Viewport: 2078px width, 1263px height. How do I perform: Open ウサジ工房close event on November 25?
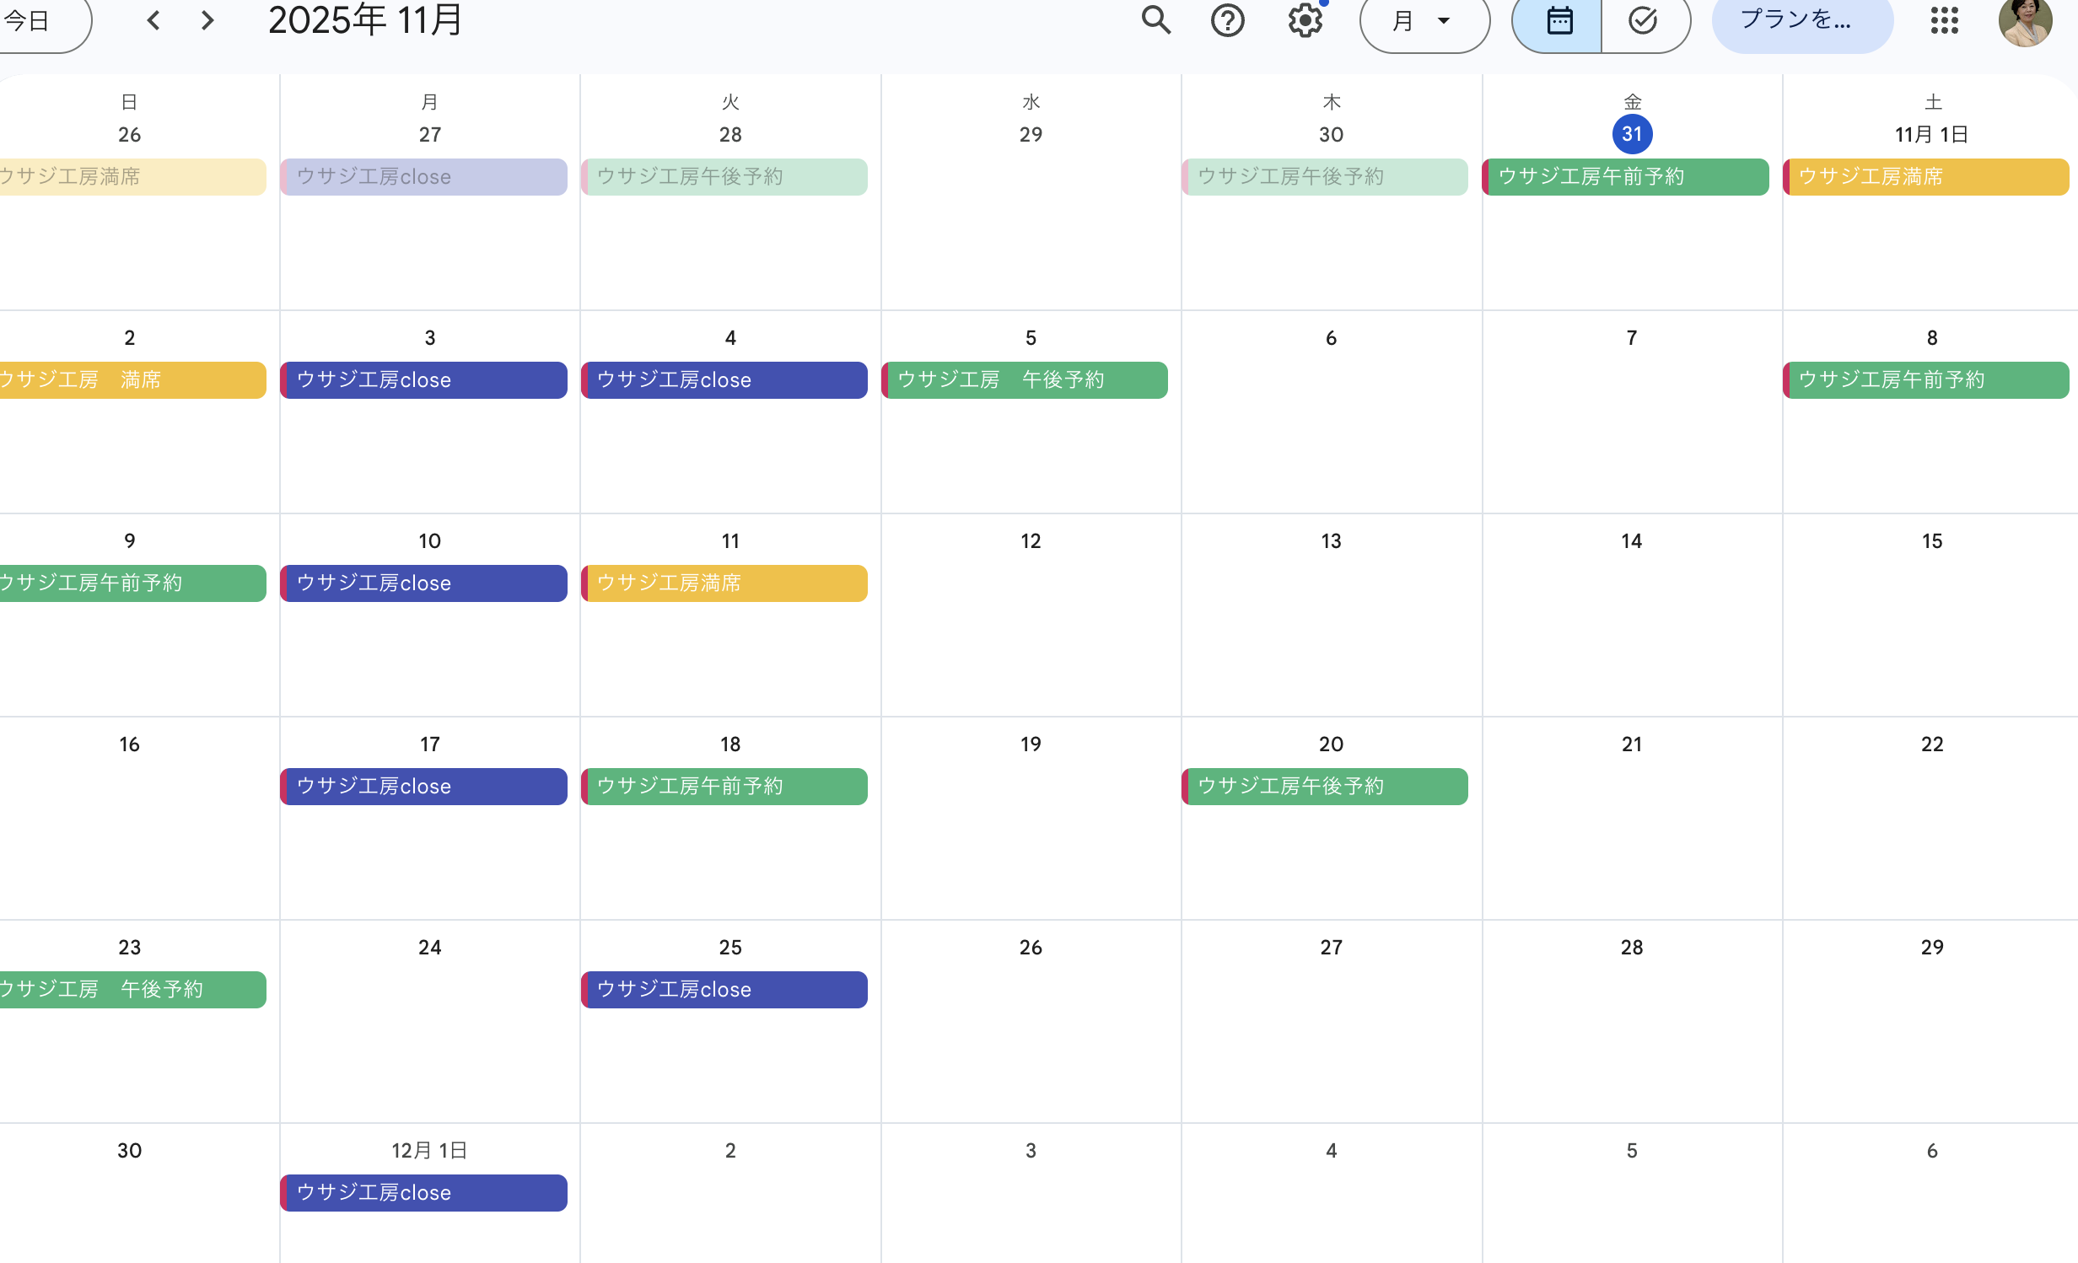pos(724,990)
